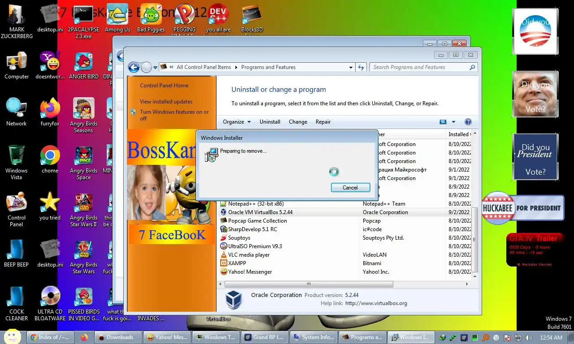Refresh the Programs and Features list

pos(361,67)
